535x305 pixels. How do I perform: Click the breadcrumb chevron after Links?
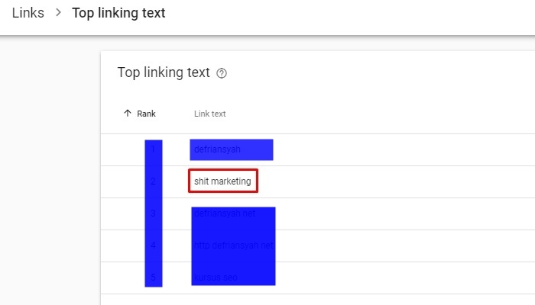point(58,13)
